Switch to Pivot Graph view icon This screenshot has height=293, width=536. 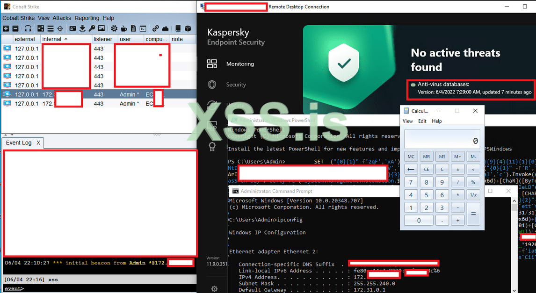(41, 29)
